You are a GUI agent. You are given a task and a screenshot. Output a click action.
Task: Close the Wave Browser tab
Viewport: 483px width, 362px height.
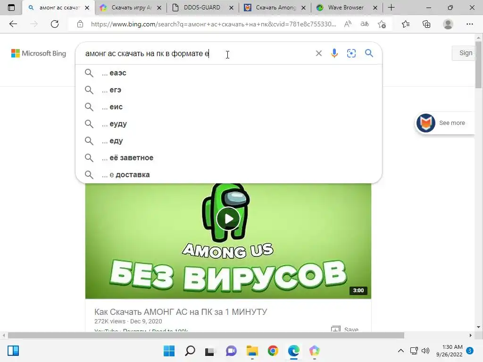[x=375, y=8]
